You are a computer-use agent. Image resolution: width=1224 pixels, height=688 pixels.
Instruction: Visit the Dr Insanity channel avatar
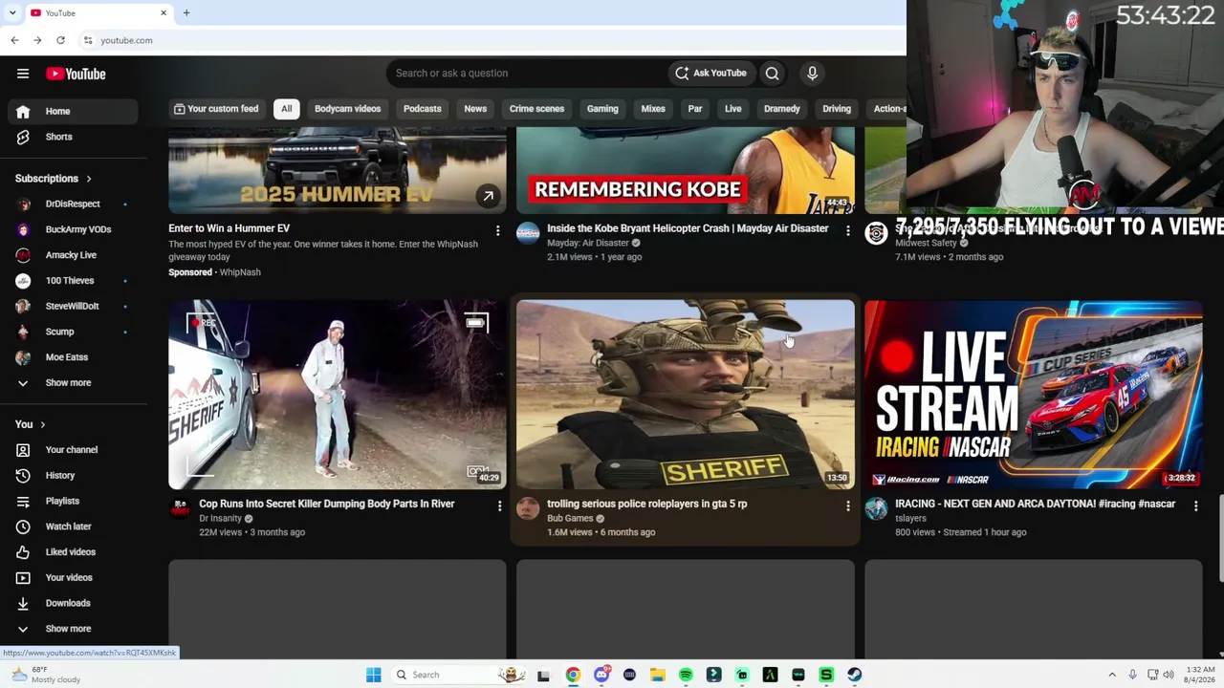[180, 508]
